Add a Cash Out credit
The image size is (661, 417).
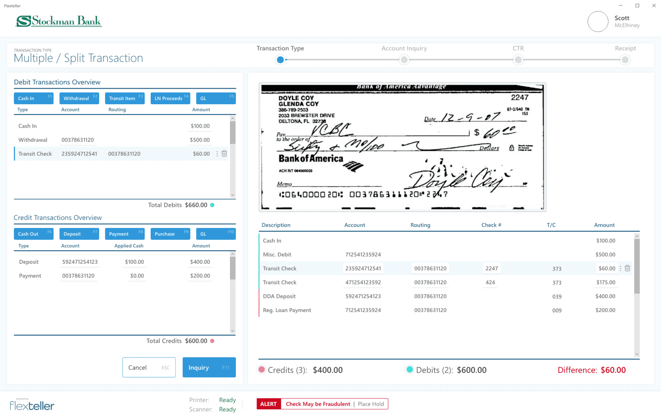(x=34, y=234)
